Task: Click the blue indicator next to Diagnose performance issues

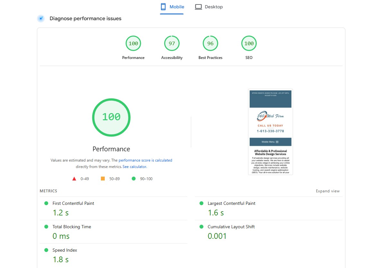Action: click(x=40, y=18)
